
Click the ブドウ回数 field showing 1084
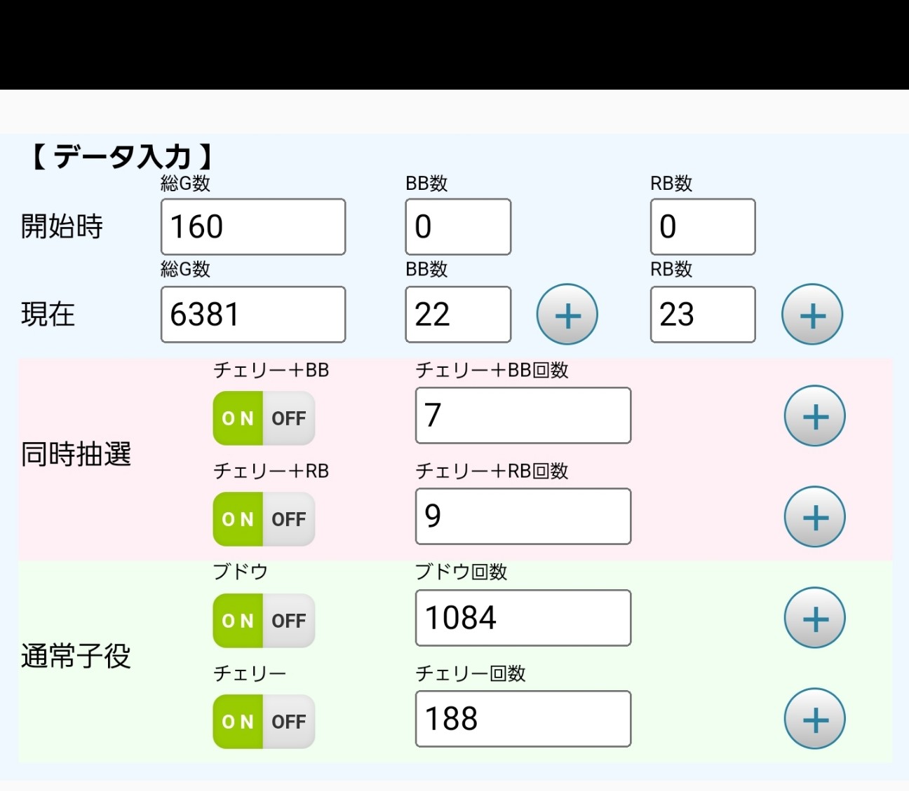[x=523, y=617]
